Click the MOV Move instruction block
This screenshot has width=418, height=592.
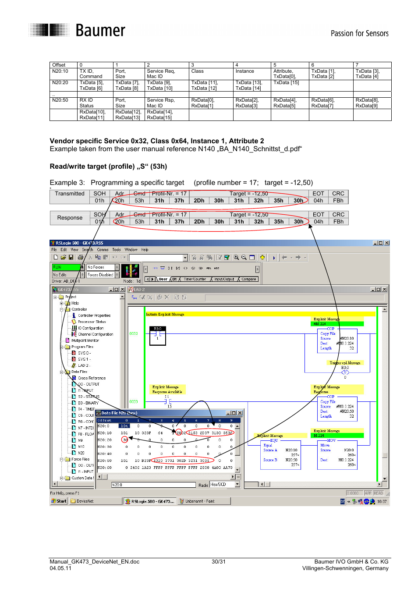[337, 454]
